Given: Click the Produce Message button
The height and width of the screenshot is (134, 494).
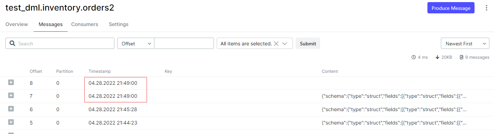Looking at the screenshot, I should [451, 8].
